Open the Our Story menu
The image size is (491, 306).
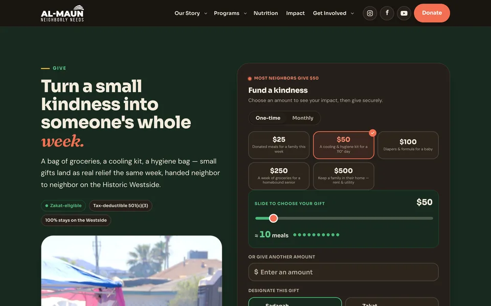[x=187, y=13]
